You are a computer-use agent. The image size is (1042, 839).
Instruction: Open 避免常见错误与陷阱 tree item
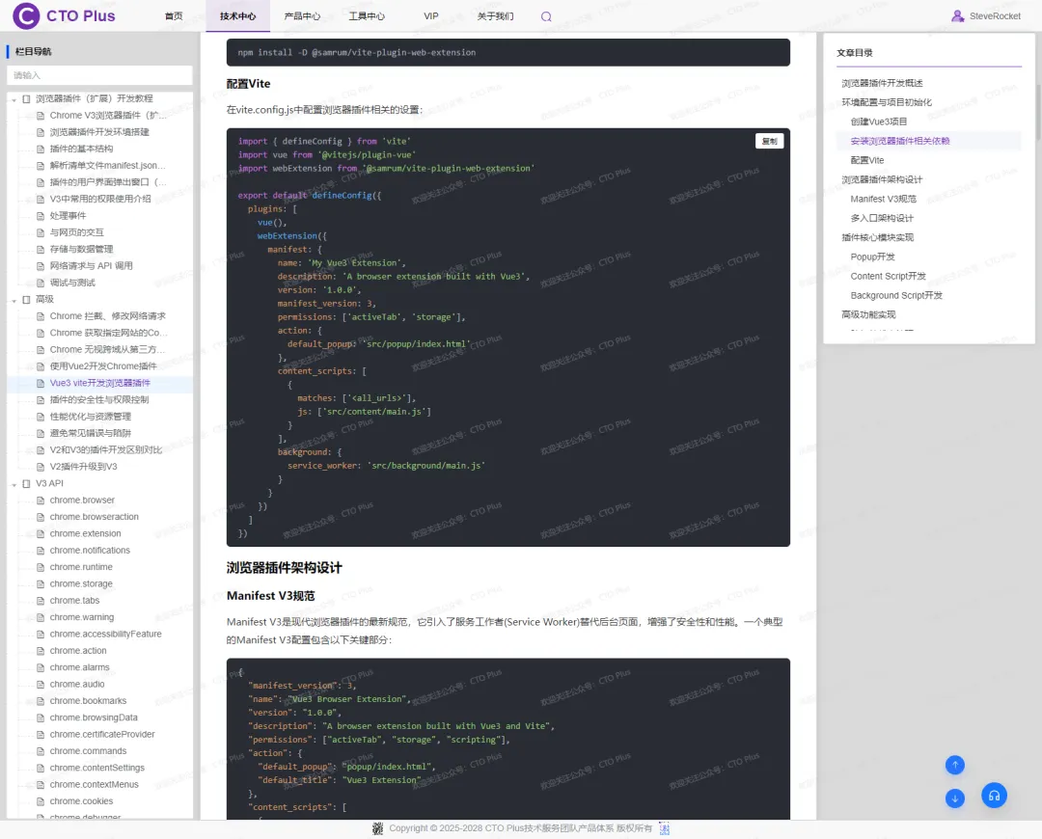click(x=91, y=433)
